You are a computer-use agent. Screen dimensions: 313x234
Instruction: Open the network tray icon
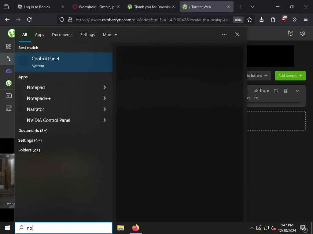click(x=266, y=228)
